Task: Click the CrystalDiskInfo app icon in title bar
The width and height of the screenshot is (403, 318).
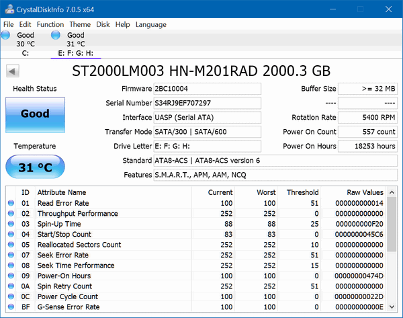Action: [9, 9]
